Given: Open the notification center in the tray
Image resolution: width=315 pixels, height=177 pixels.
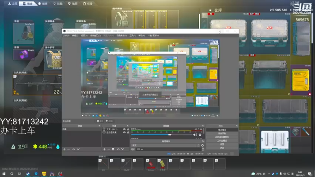Looking at the screenshot, I should (310, 174).
